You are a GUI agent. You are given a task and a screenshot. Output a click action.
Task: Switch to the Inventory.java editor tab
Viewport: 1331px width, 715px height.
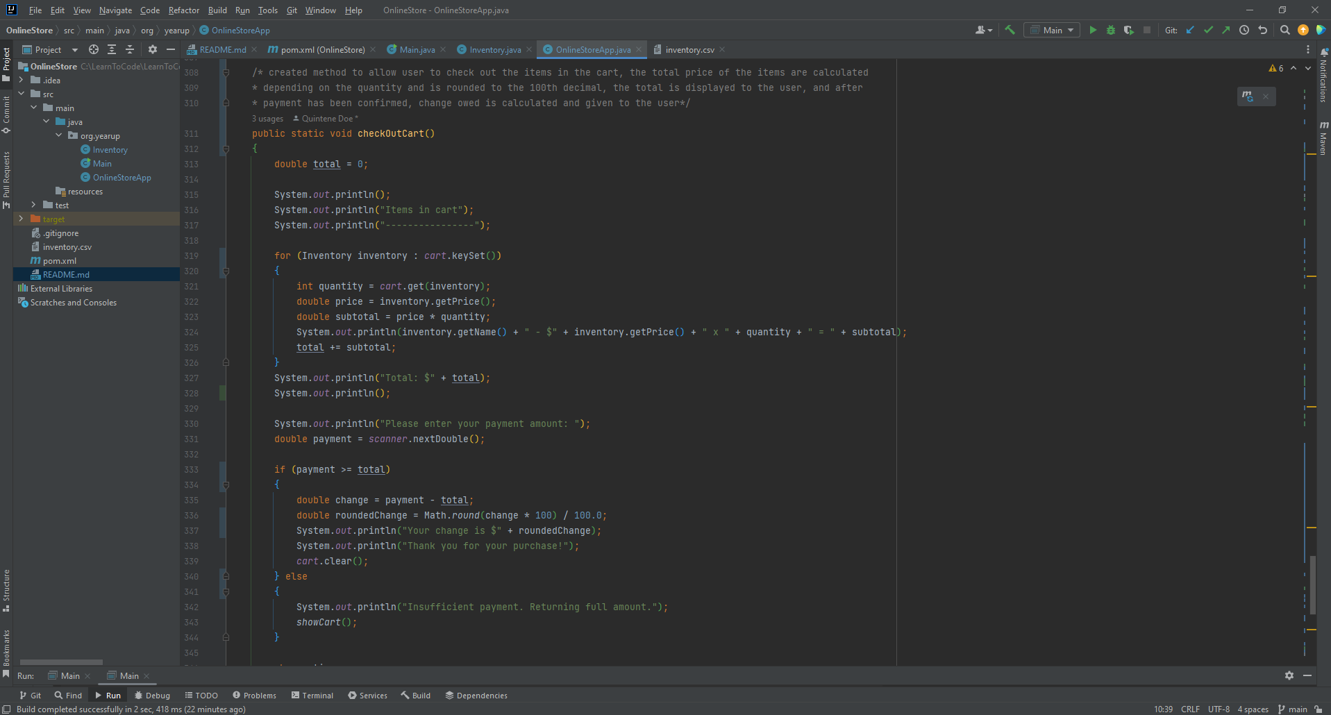(494, 49)
